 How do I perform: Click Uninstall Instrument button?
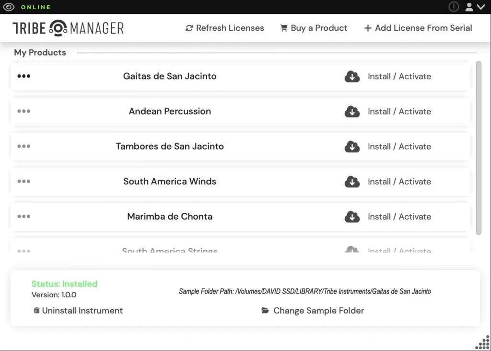78,310
